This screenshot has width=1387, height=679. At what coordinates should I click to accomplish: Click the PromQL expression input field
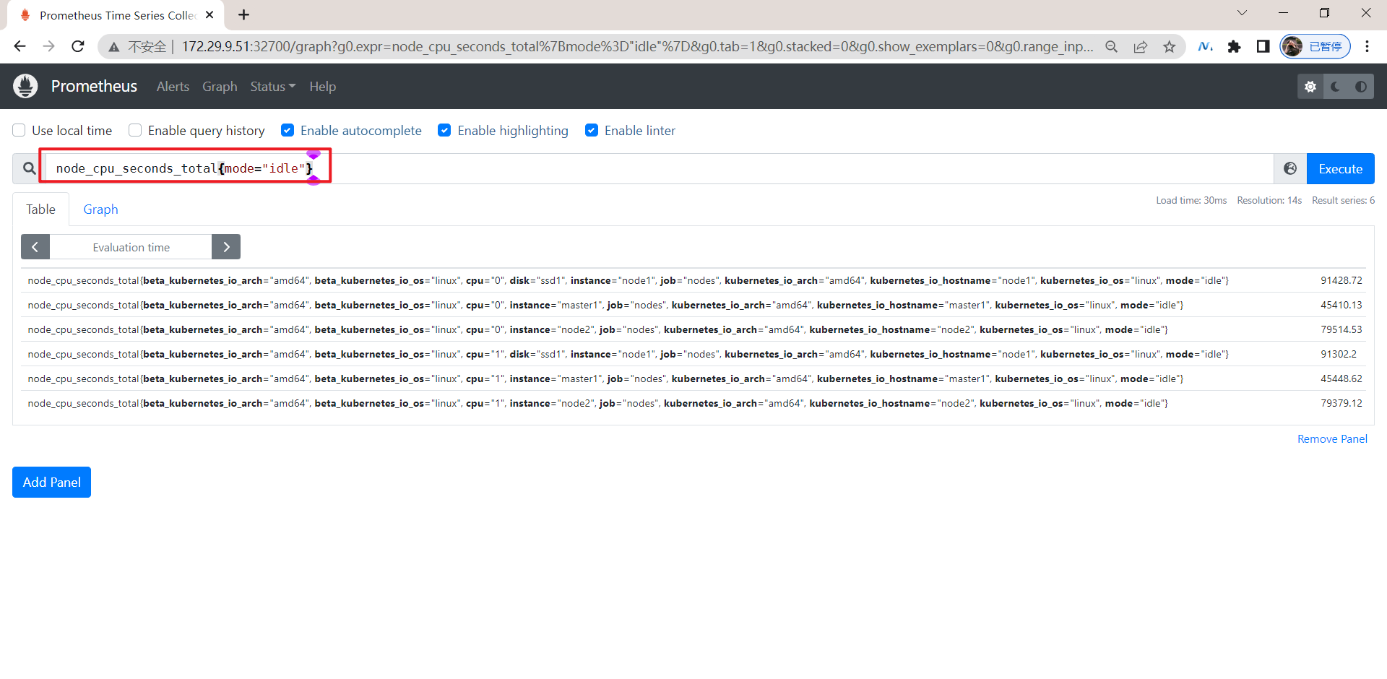point(659,168)
